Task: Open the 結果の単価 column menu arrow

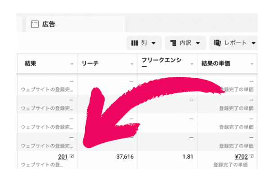Action: click(252, 64)
